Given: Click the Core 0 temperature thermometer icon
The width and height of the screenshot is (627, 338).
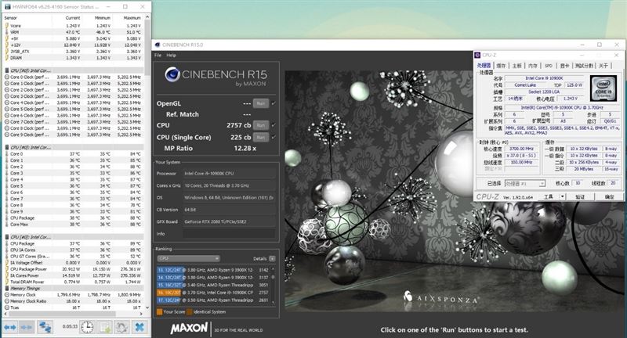Looking at the screenshot, I should click(x=7, y=153).
